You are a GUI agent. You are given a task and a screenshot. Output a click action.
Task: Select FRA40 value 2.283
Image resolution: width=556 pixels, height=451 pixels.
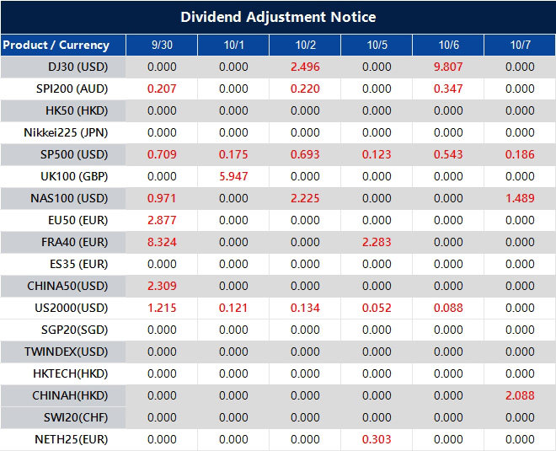point(377,242)
